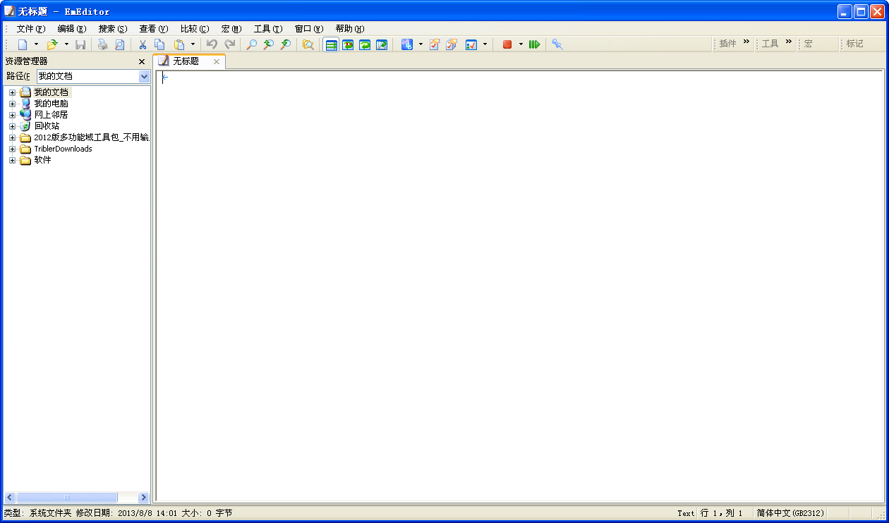This screenshot has width=889, height=523.
Task: Expand the 我的文档 tree node
Action: [12, 92]
